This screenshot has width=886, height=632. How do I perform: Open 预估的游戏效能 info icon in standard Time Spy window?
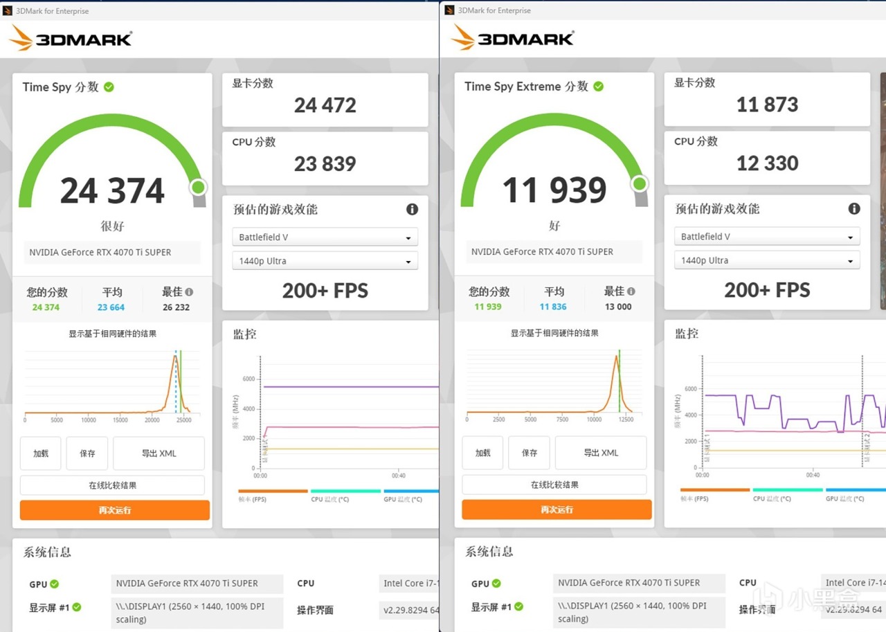(x=412, y=209)
